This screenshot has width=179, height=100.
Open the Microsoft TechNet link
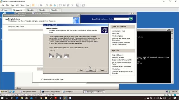pos(118,57)
